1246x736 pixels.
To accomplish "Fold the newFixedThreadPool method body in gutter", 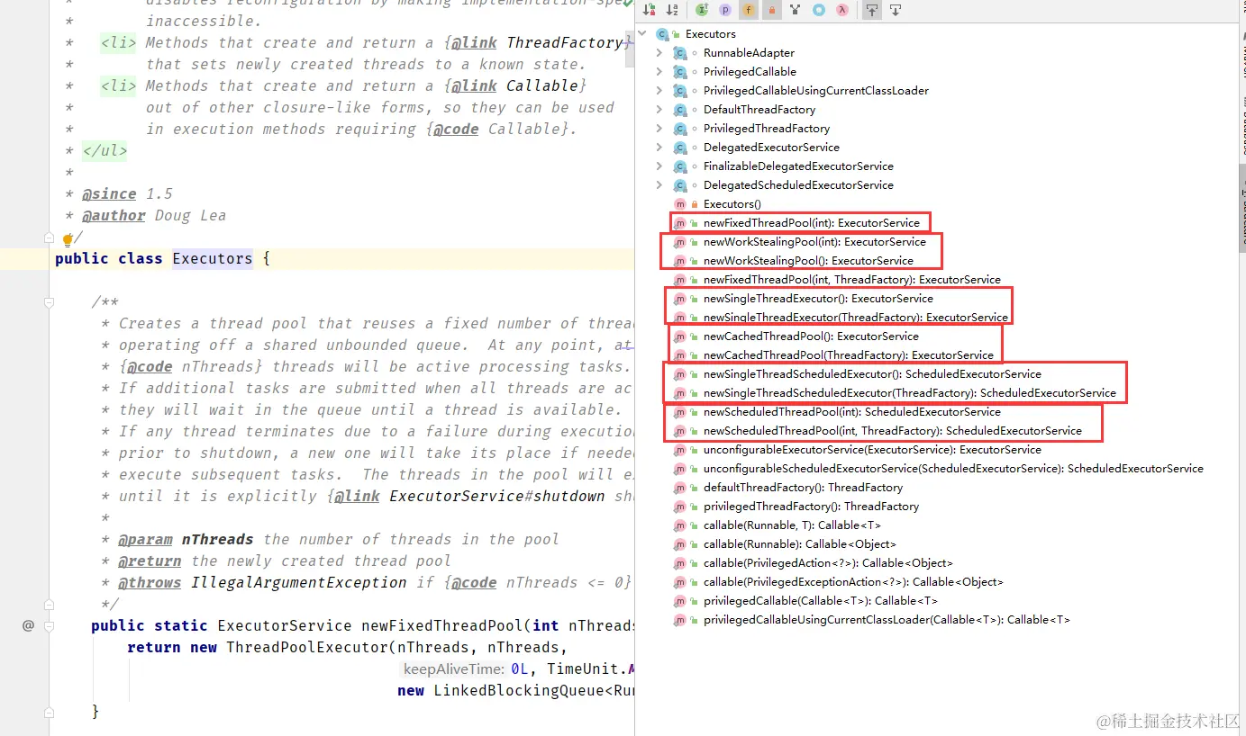I will point(50,626).
